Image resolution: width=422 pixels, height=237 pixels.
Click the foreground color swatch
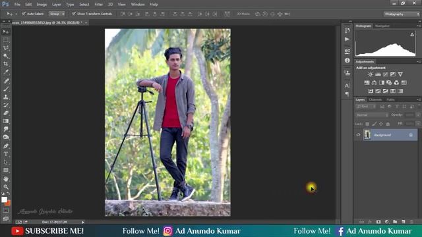(4, 199)
